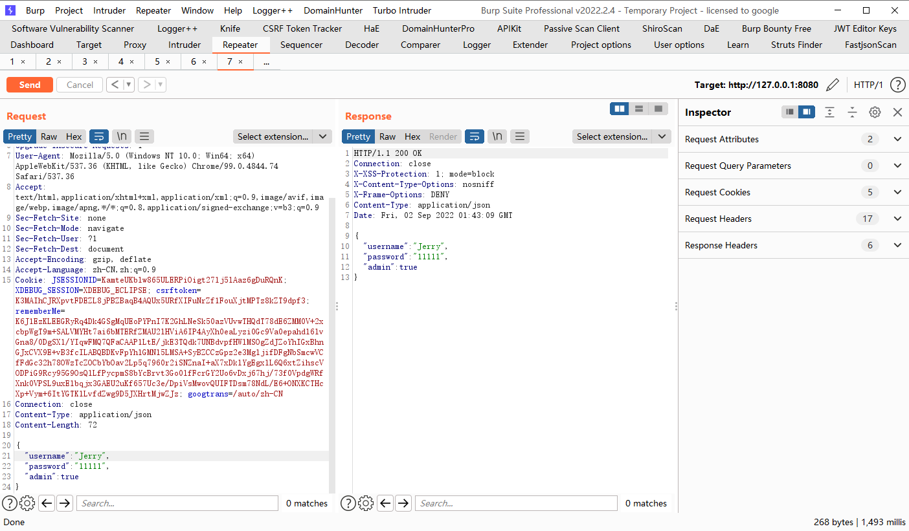Go to next Request search match
This screenshot has height=531, width=909.
click(65, 503)
